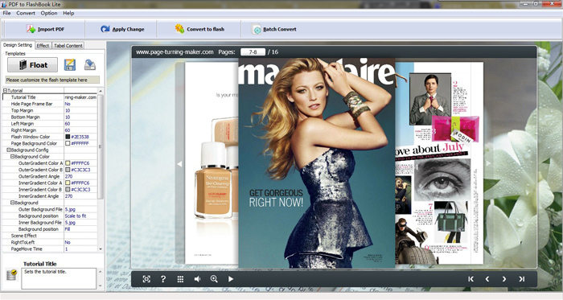Click the Batch Convert button
Image resolution: width=563 pixels, height=300 pixels.
point(274,29)
